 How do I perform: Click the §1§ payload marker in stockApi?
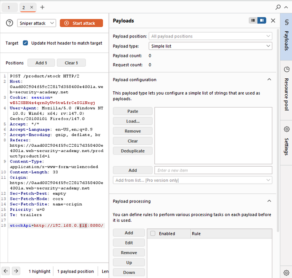(x=83, y=225)
